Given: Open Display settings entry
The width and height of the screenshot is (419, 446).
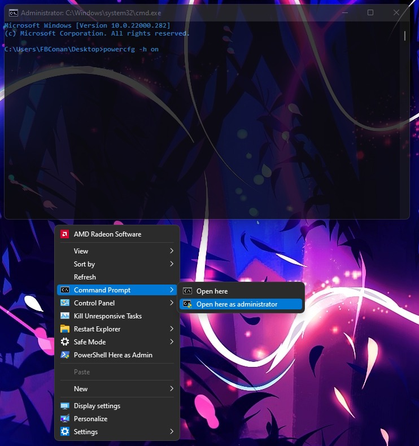Looking at the screenshot, I should [117, 406].
